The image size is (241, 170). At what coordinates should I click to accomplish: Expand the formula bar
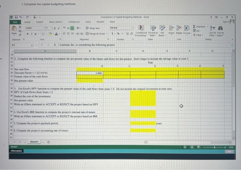(x=232, y=45)
